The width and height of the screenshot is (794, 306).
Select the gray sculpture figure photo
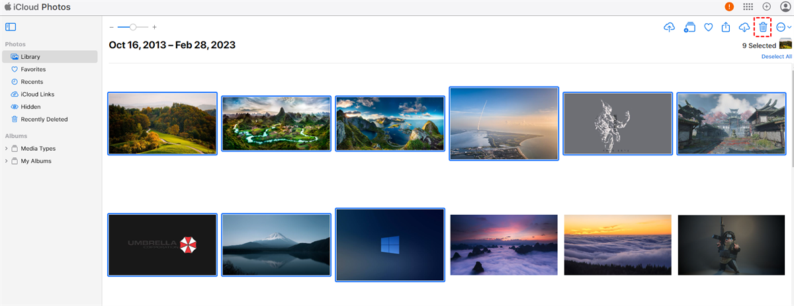tap(618, 124)
